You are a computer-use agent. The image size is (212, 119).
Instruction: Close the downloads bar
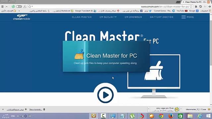coord(3,109)
